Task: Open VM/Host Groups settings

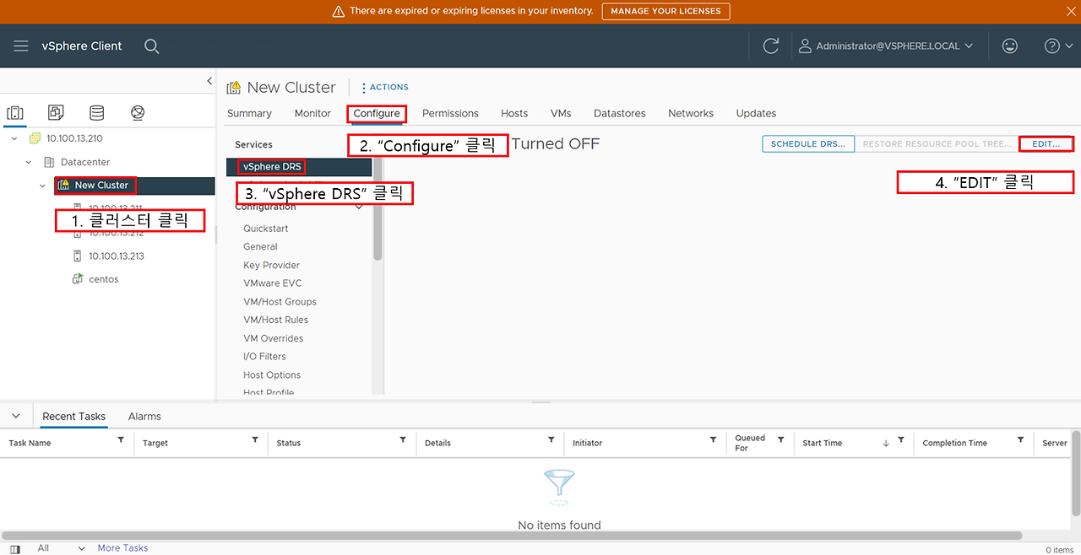Action: (x=280, y=302)
